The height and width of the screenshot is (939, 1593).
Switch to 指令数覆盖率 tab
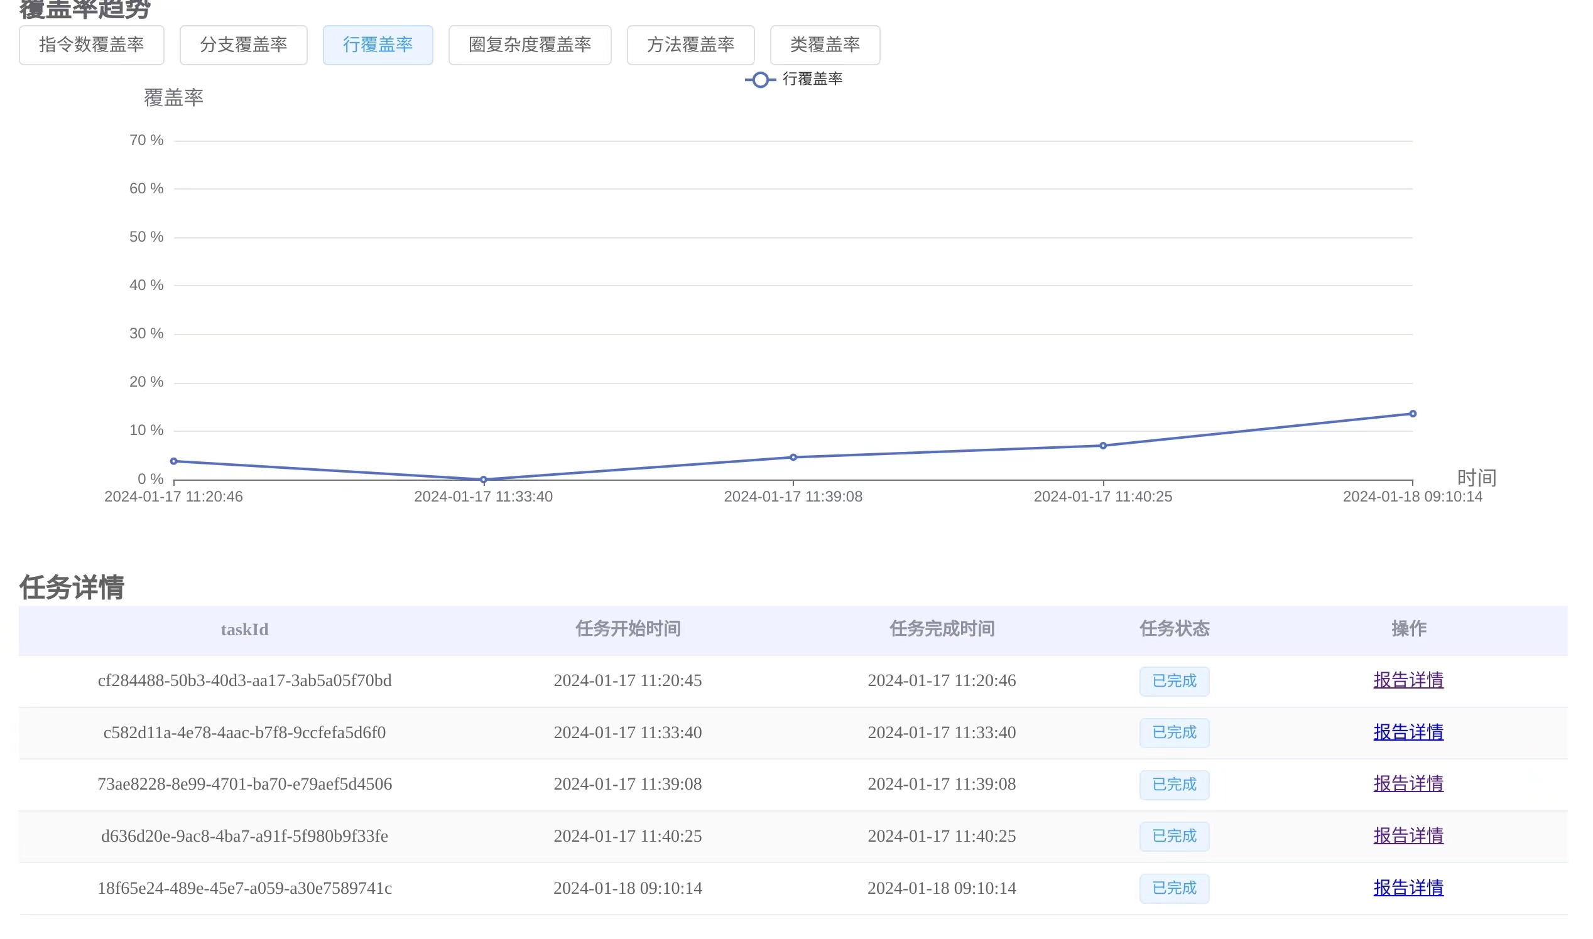point(92,45)
